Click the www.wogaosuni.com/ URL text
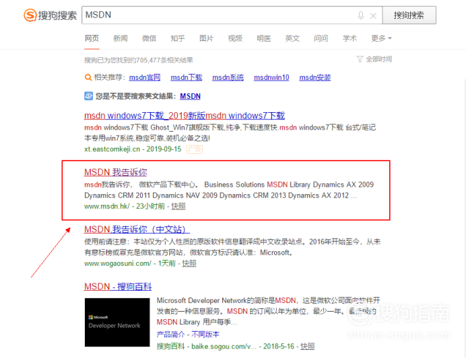Image resolution: width=466 pixels, height=358 pixels. 118,263
